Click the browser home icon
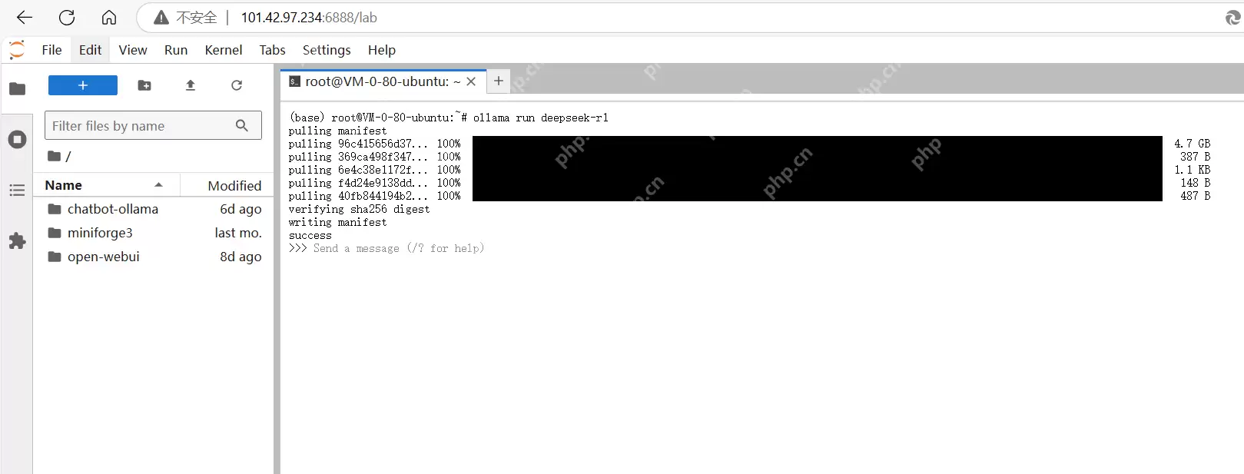 tap(109, 18)
